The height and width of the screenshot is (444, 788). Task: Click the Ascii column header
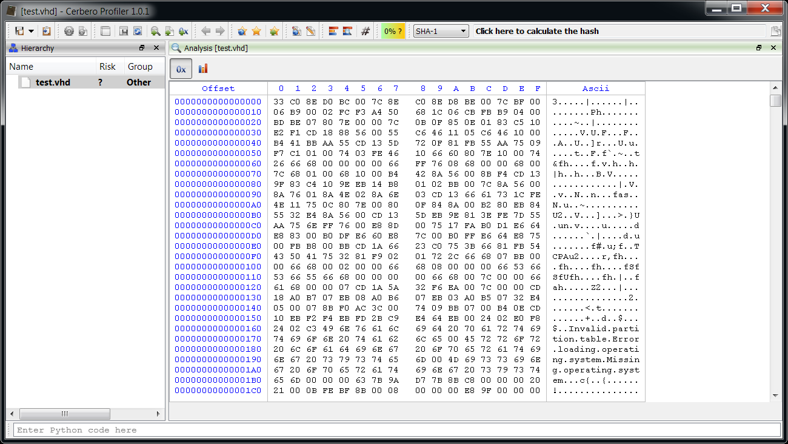pos(596,89)
